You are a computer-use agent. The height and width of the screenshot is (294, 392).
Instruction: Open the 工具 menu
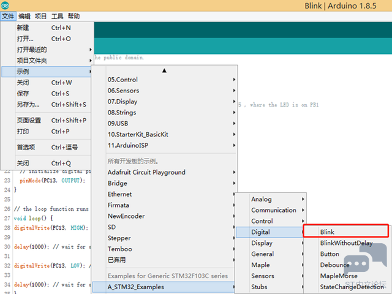tap(57, 17)
